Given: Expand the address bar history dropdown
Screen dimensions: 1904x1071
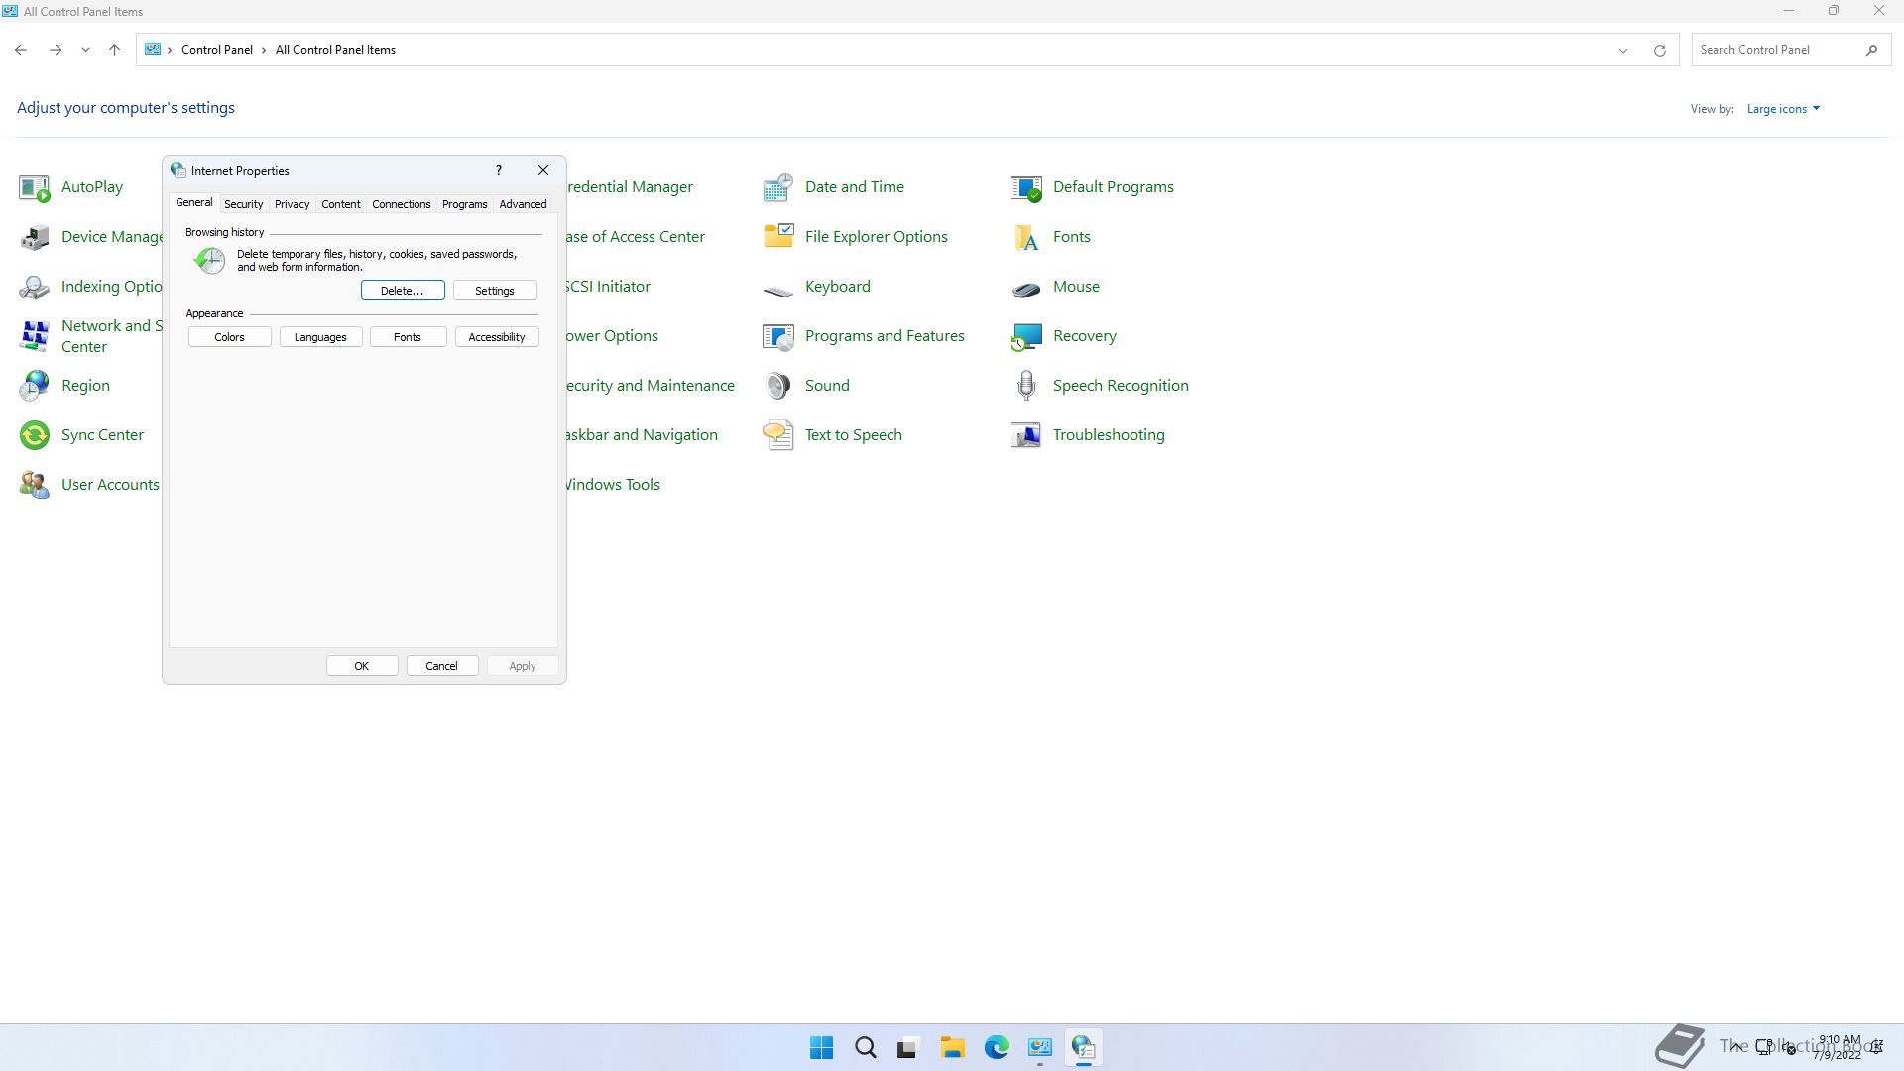Looking at the screenshot, I should (1623, 50).
